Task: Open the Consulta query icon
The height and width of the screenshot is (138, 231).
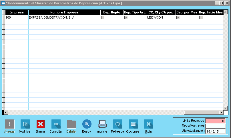Action: tap(56, 124)
